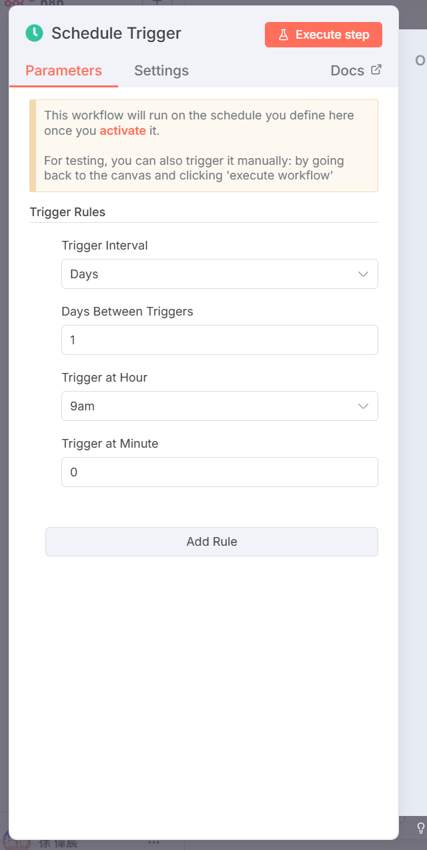The width and height of the screenshot is (427, 850).
Task: Focus the Days Between Triggers input field
Action: [x=220, y=340]
